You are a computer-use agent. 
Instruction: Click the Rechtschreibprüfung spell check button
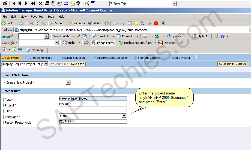click(x=135, y=43)
